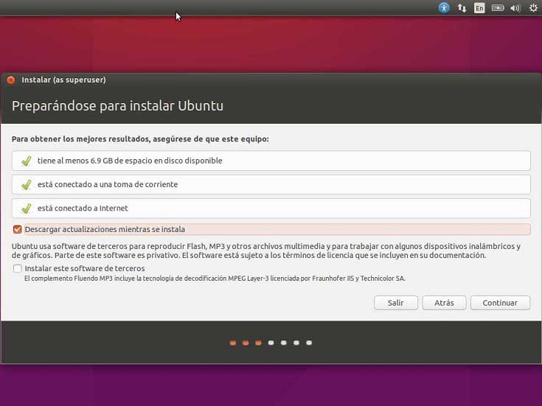
Task: Click the Fluendo MP3 description text
Action: [215, 278]
